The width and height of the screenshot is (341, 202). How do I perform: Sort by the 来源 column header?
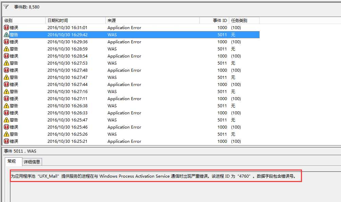(x=152, y=21)
